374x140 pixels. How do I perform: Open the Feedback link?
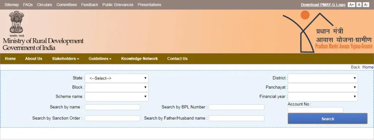pyautogui.click(x=90, y=5)
